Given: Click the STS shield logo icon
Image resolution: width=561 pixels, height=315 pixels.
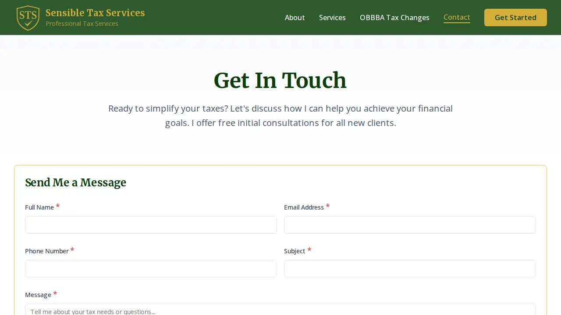Looking at the screenshot, I should 28,18.
